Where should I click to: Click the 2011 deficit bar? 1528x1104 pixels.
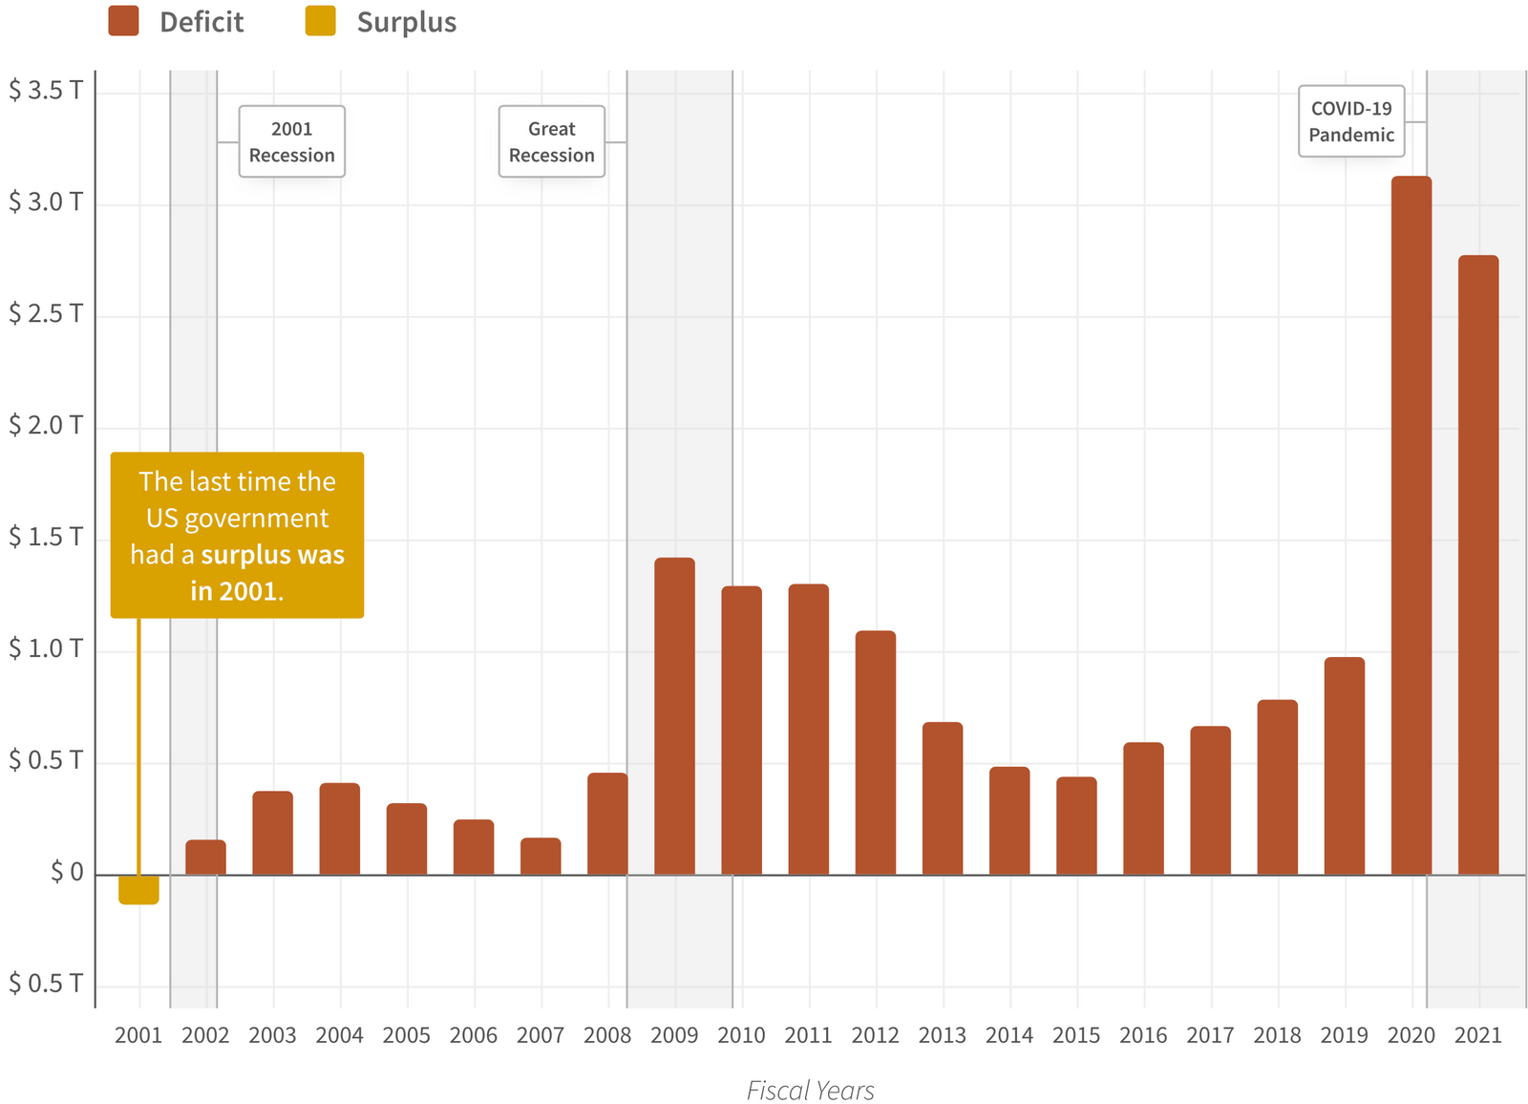click(809, 730)
